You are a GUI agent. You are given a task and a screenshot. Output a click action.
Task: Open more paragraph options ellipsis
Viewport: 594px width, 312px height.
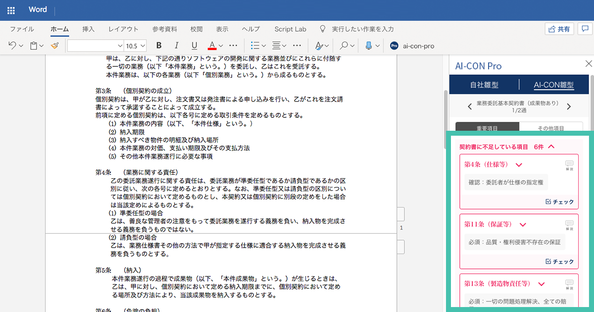point(297,46)
